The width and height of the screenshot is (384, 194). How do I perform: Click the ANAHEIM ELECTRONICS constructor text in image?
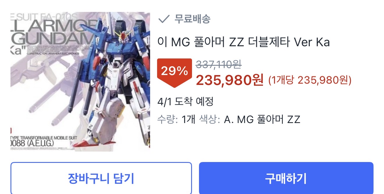[x=53, y=54]
